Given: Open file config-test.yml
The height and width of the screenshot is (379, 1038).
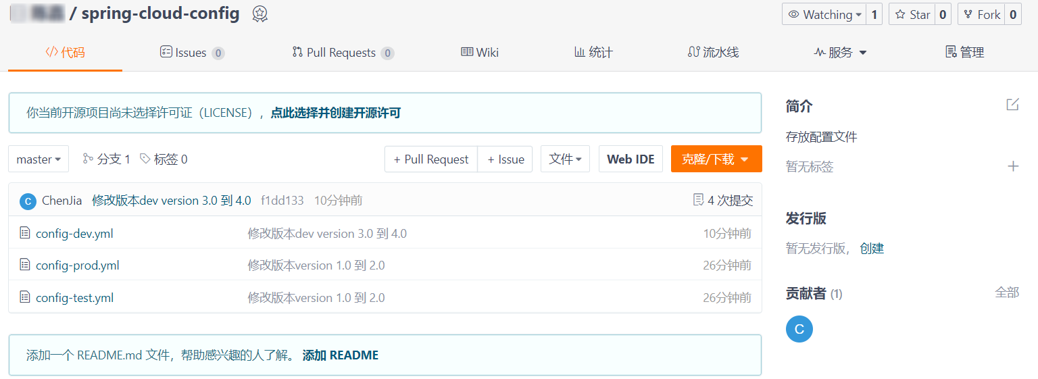Looking at the screenshot, I should (74, 298).
